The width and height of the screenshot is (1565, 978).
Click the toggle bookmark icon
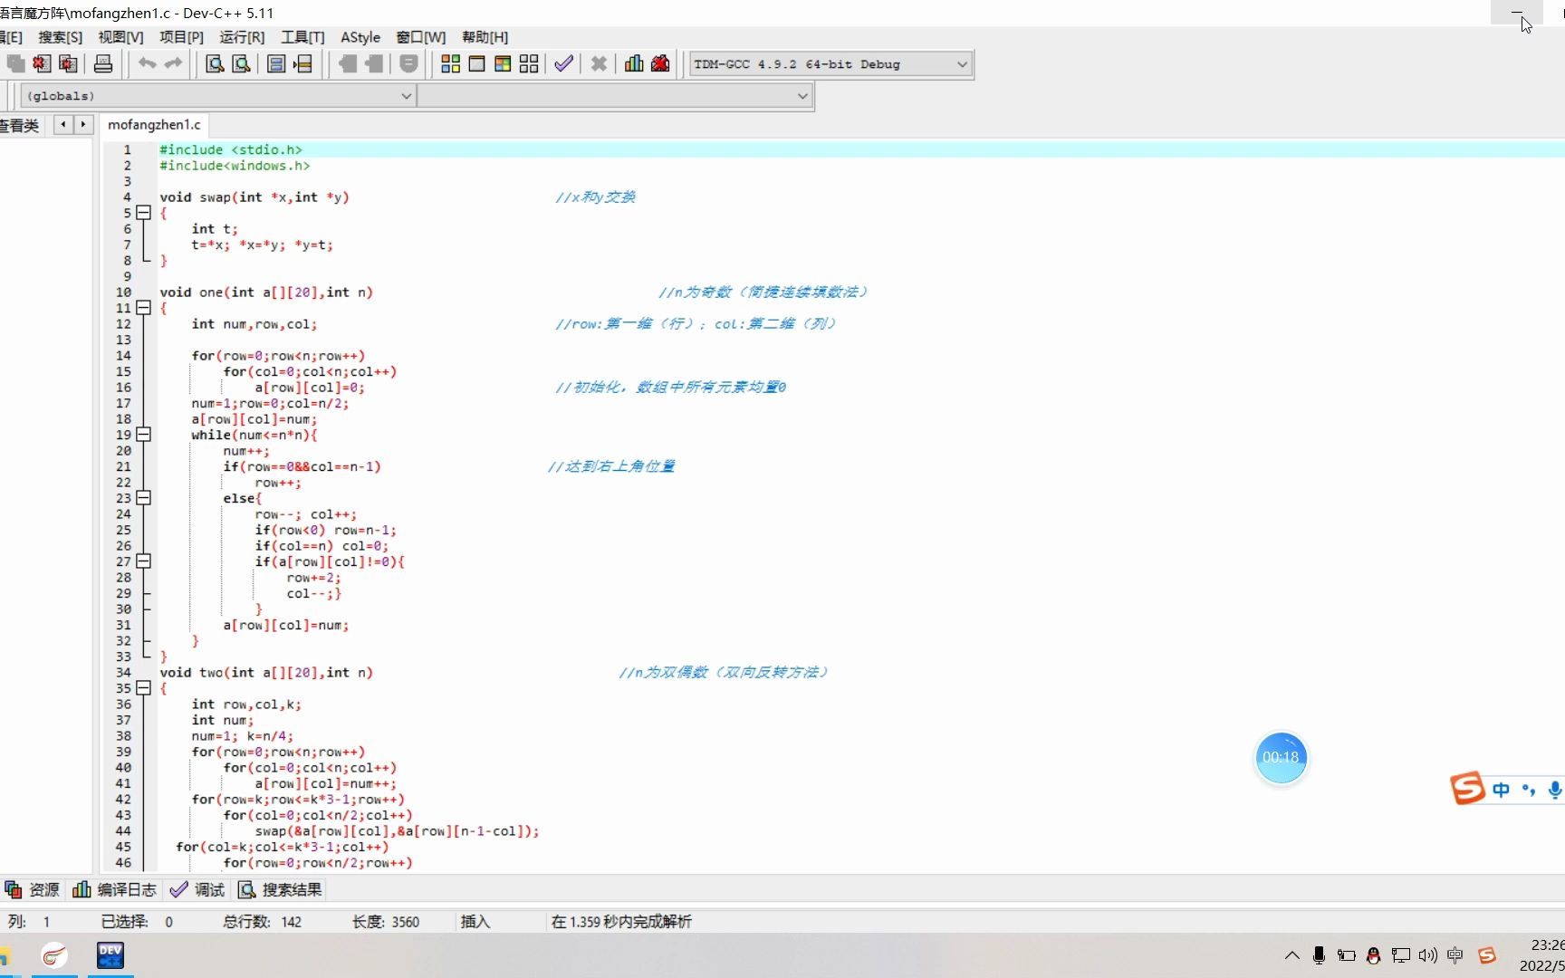coord(408,63)
